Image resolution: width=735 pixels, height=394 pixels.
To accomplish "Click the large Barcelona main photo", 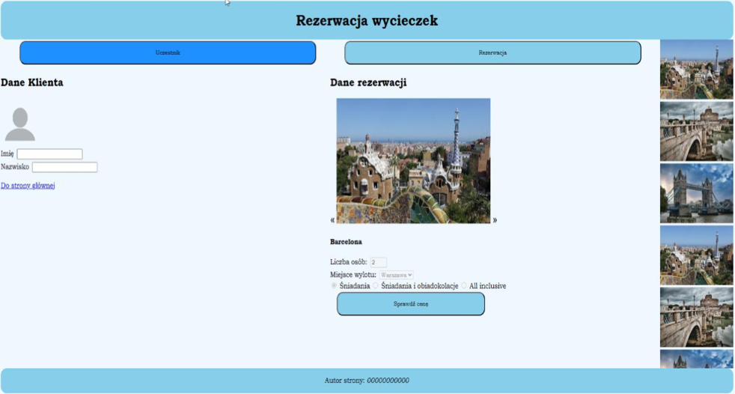I will [413, 160].
